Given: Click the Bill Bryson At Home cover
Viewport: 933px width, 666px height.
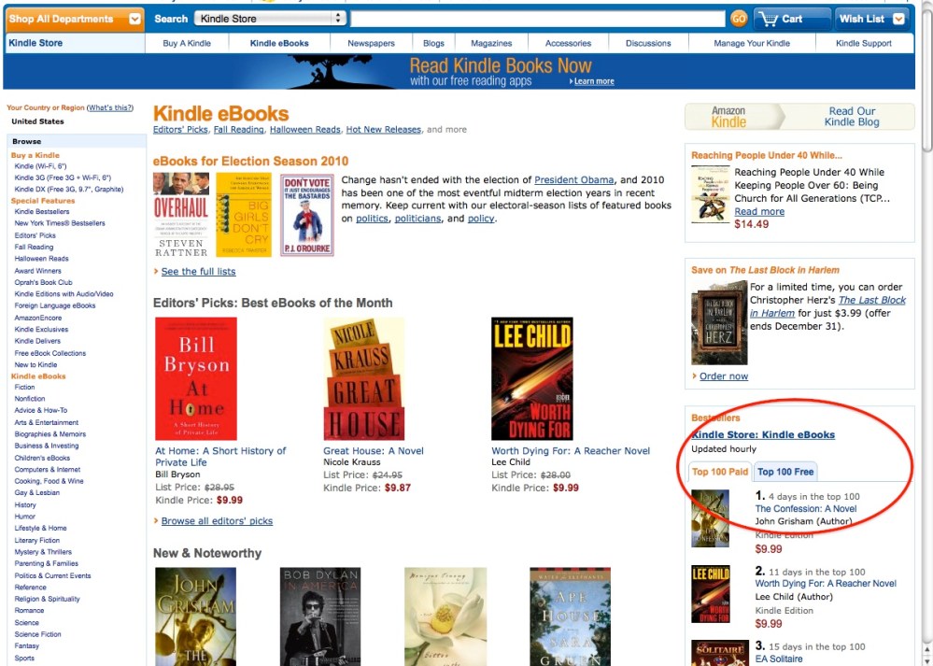Looking at the screenshot, I should (x=196, y=378).
